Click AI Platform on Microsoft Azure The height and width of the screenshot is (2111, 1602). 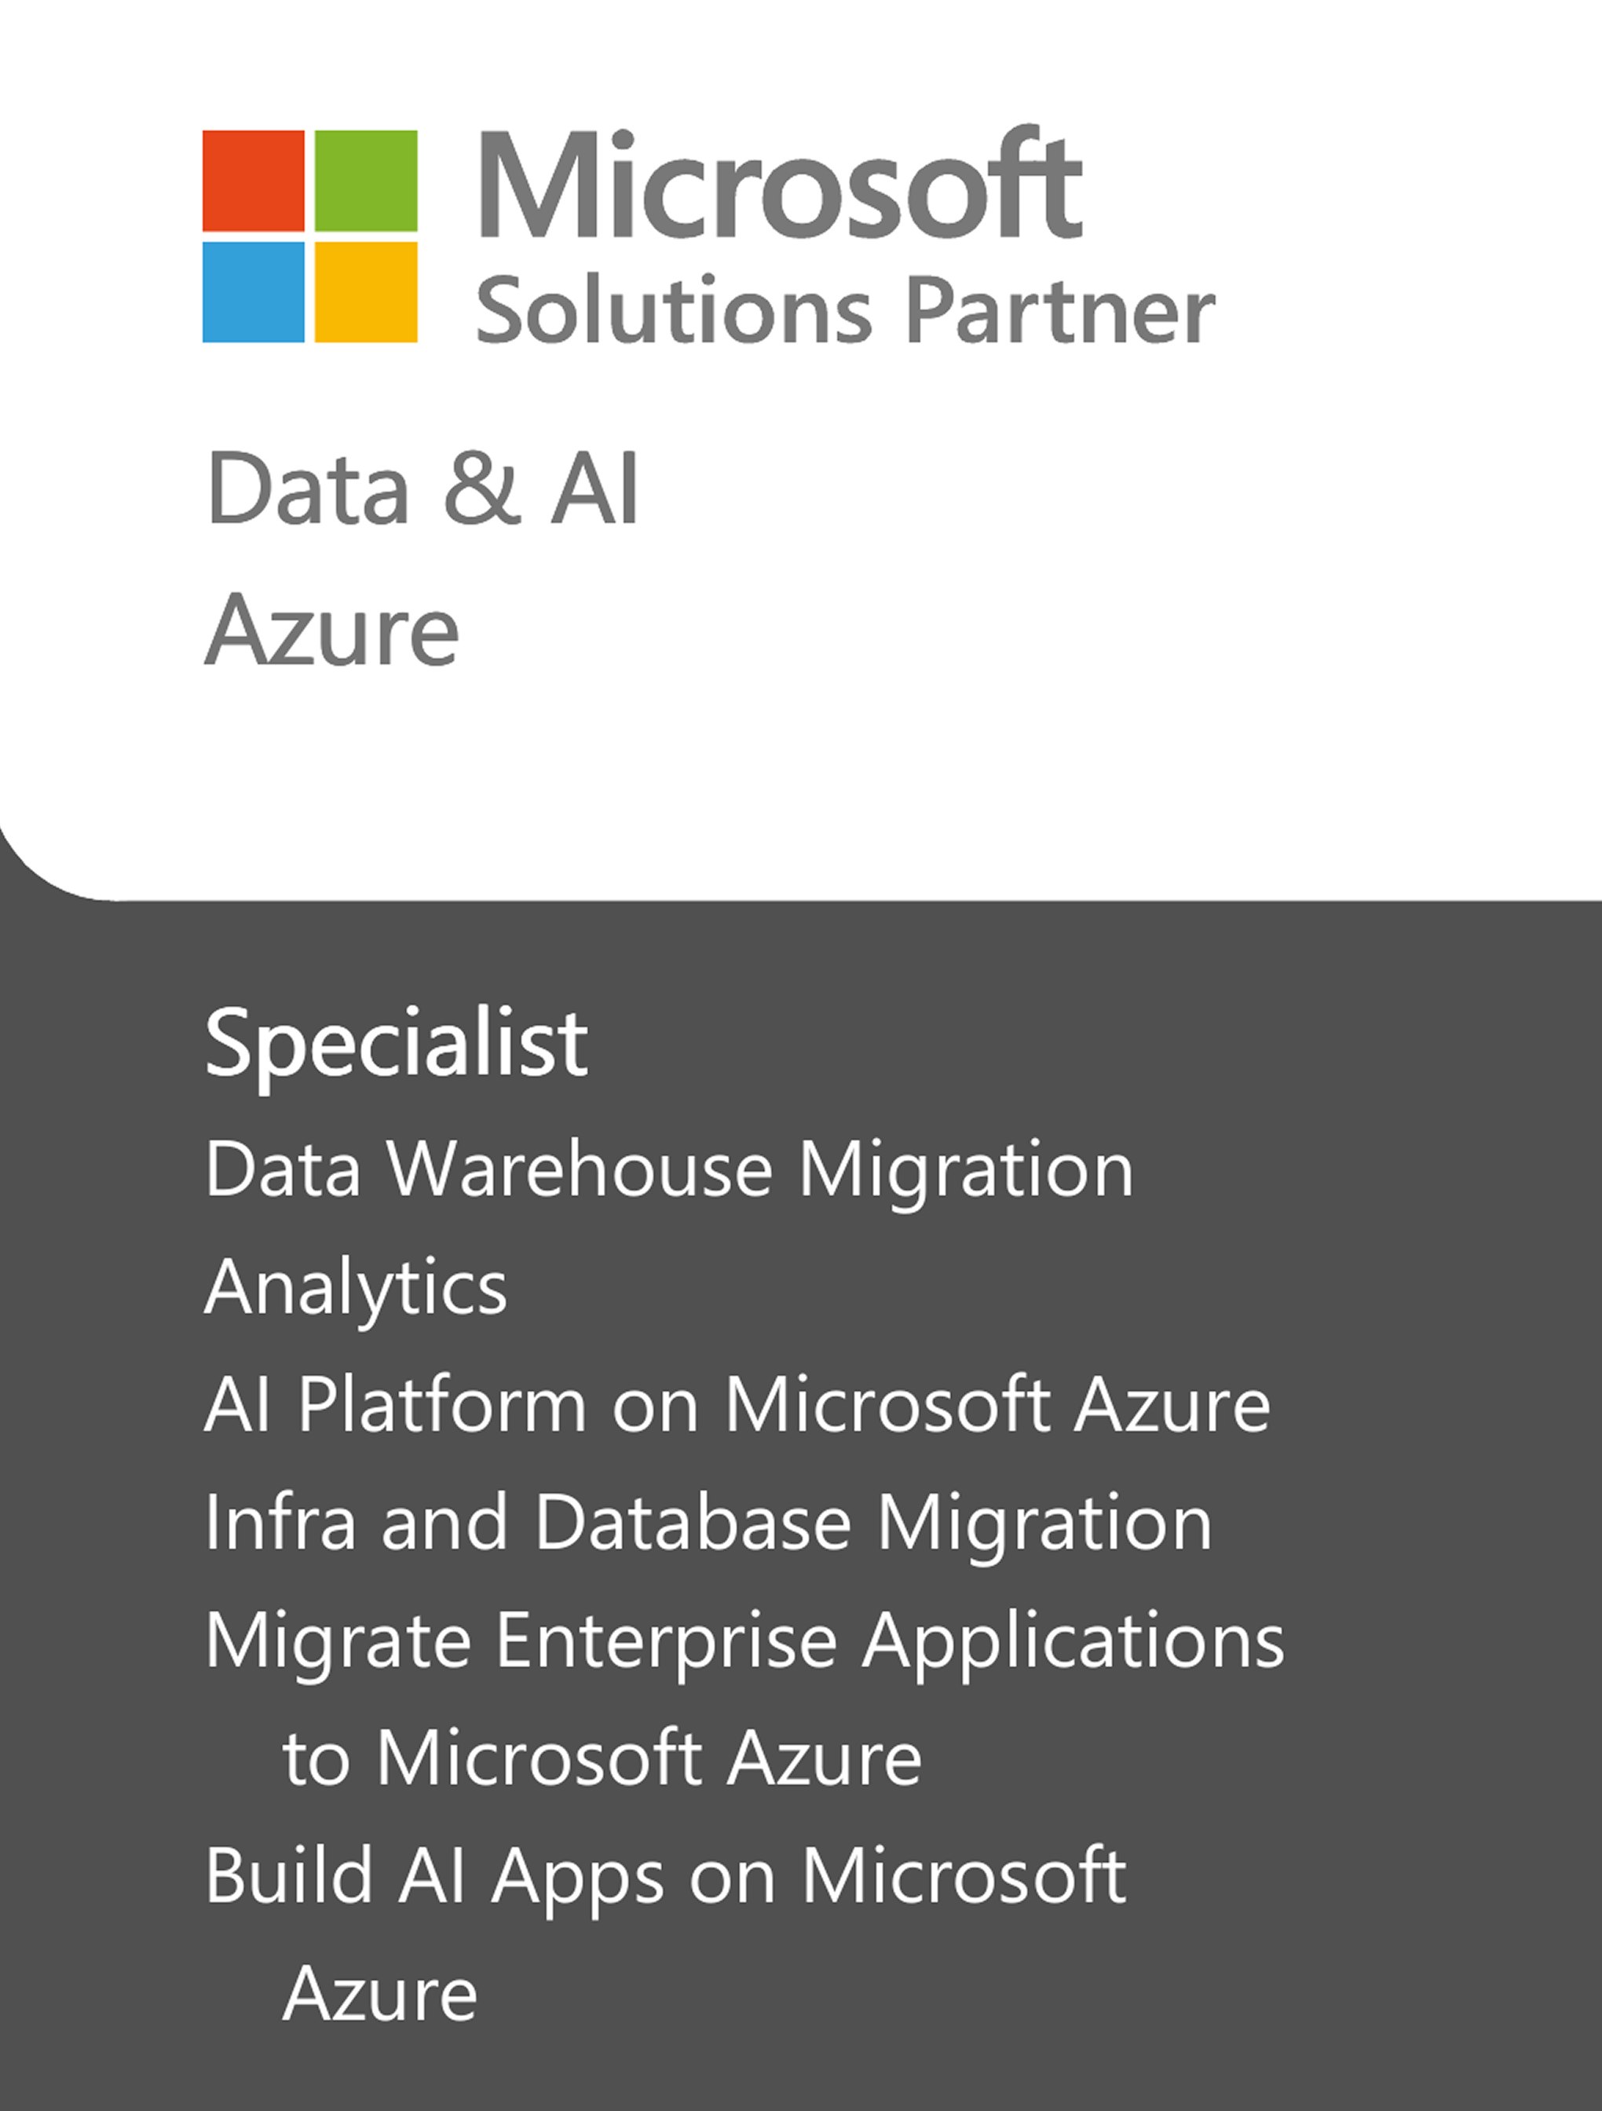coord(737,1405)
